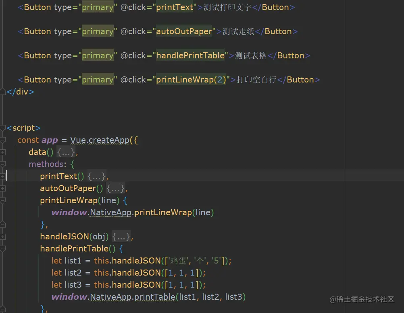Click the "handlePrintTable" click handler value
This screenshot has height=313, width=404.
190,56
